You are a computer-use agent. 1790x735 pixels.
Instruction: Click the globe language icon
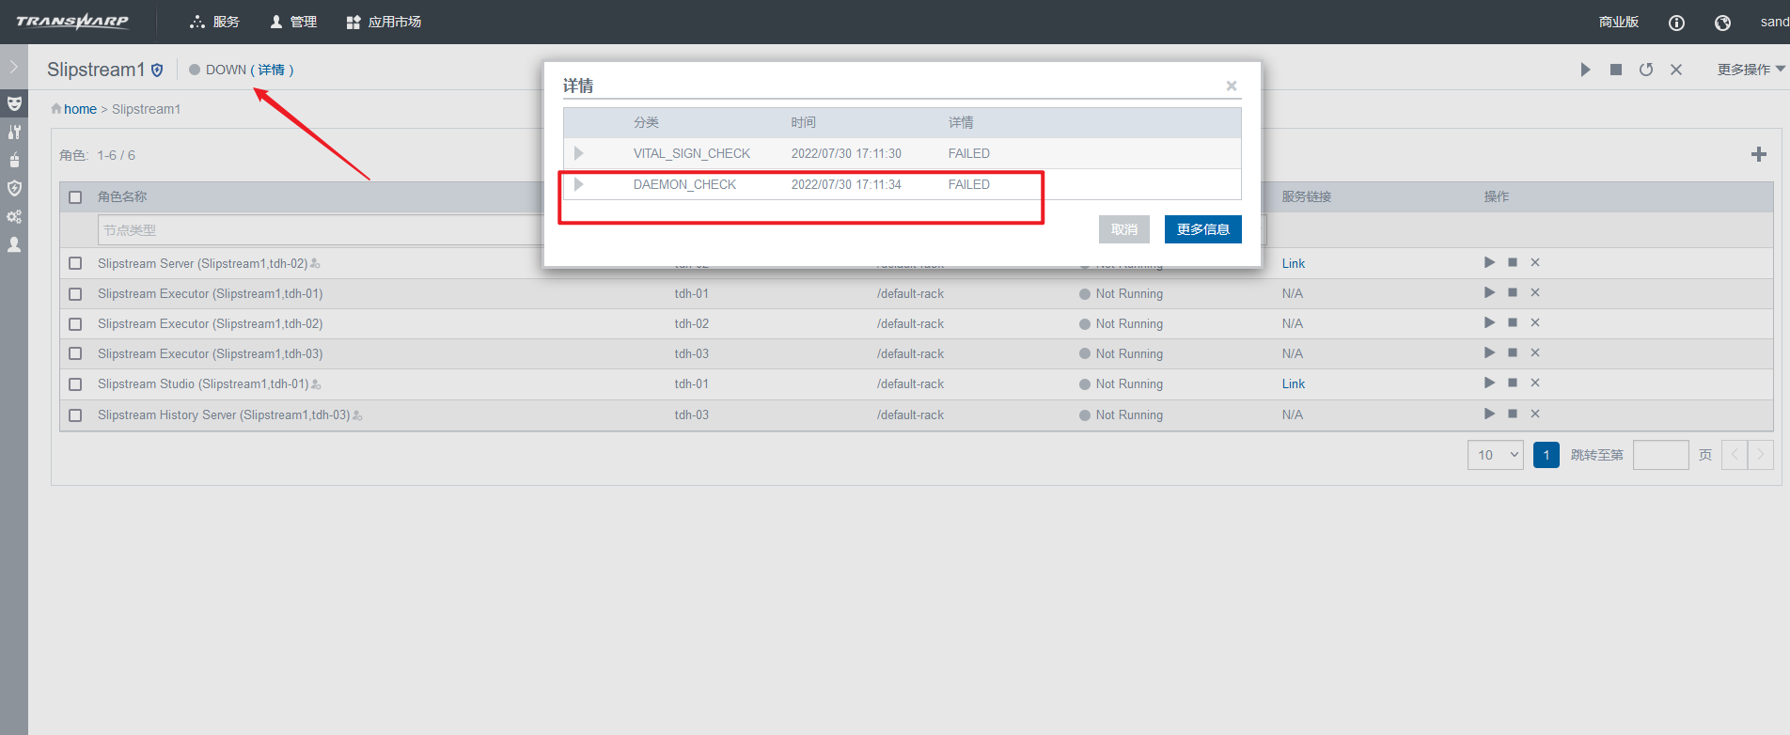pyautogui.click(x=1722, y=23)
